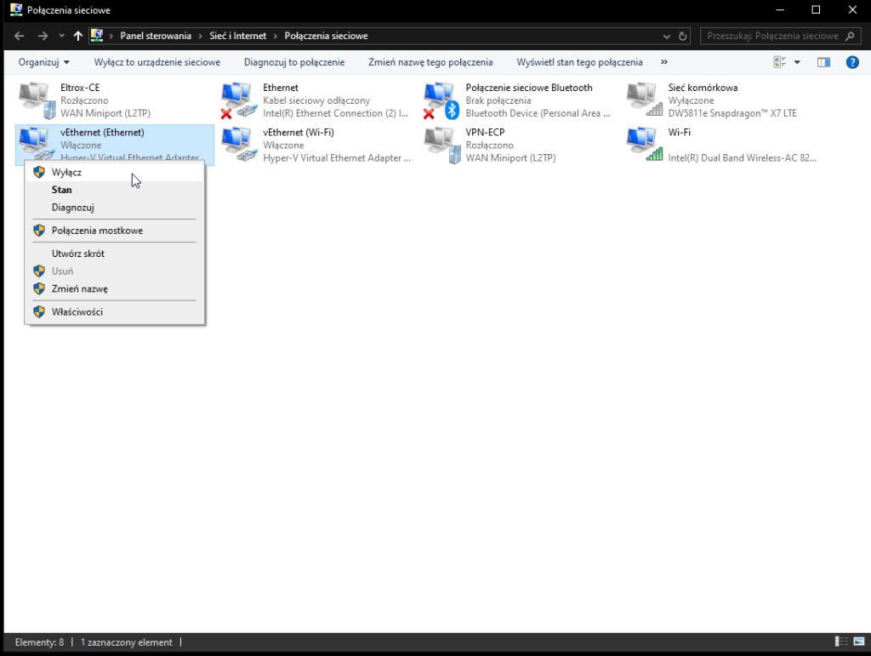Select the Sieć komórkowa connection icon

click(643, 100)
